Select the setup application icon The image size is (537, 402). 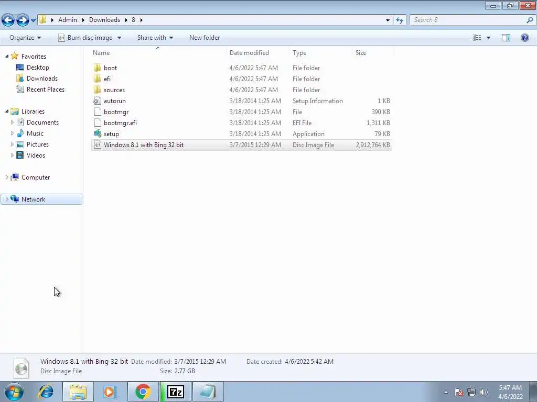(97, 133)
